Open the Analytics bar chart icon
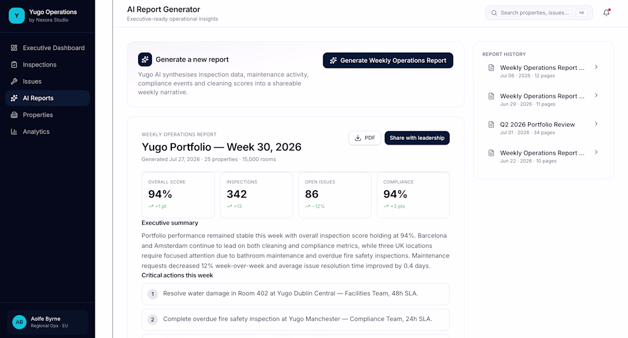628x338 pixels. (14, 132)
